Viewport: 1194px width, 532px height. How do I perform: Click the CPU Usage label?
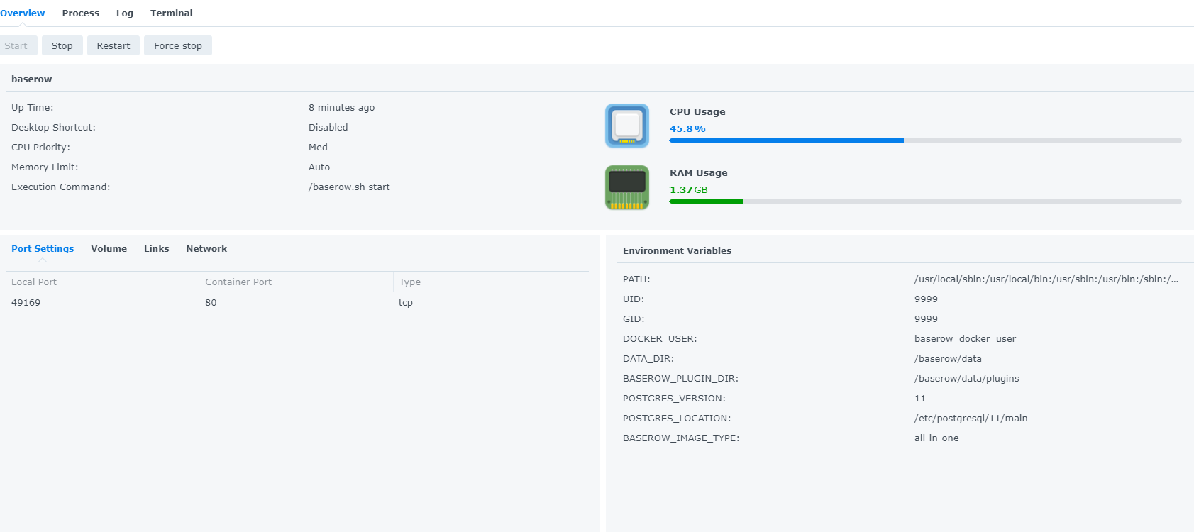697,111
